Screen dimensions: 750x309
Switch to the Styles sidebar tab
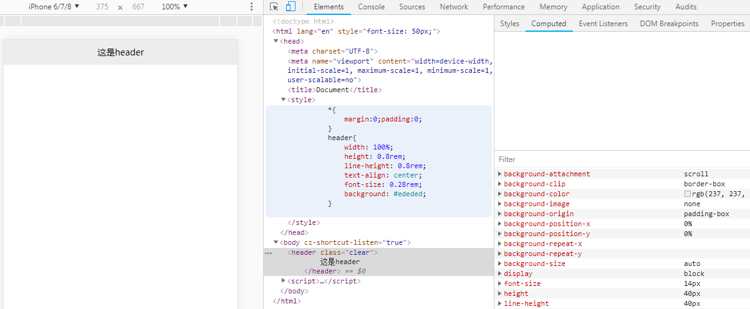pyautogui.click(x=509, y=24)
